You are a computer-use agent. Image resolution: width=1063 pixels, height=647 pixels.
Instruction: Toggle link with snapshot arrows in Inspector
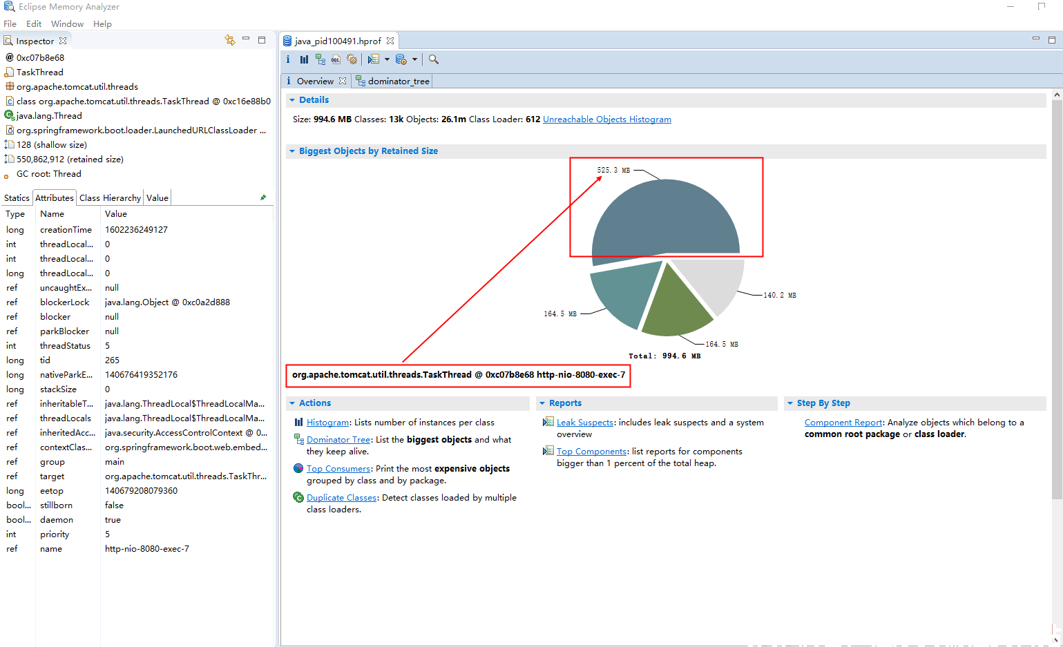click(x=230, y=40)
